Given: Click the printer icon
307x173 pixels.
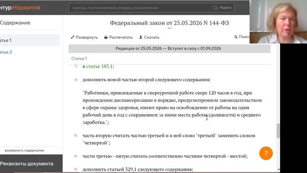Looking at the screenshot, I should coord(106,37).
